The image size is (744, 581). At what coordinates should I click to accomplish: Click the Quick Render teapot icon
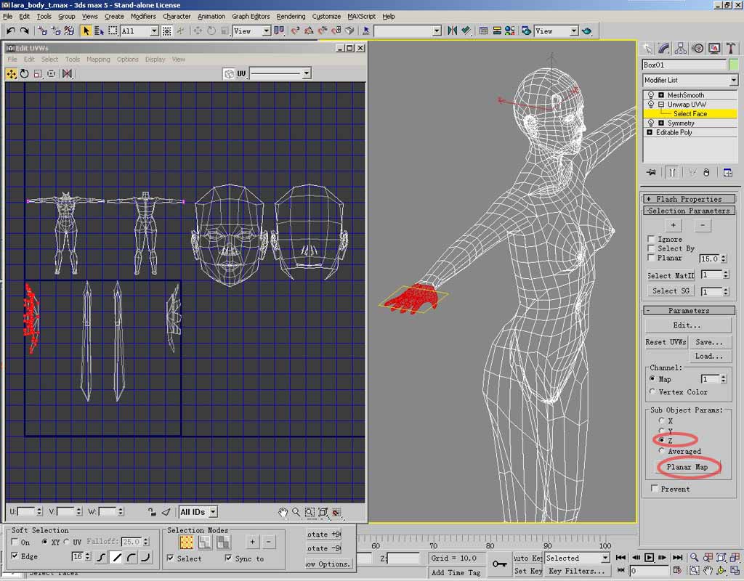point(586,31)
